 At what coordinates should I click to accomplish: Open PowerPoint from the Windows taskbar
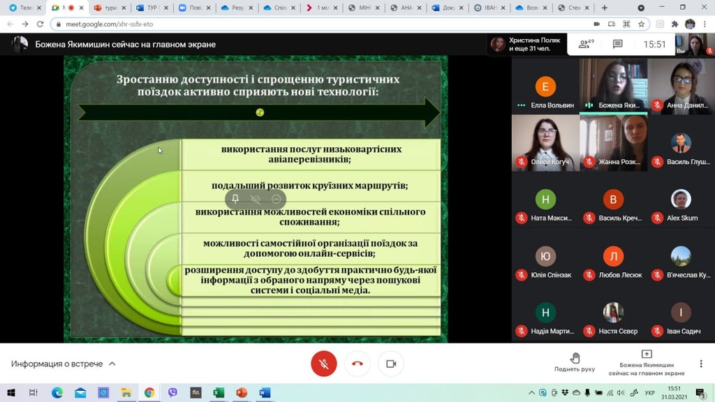242,393
